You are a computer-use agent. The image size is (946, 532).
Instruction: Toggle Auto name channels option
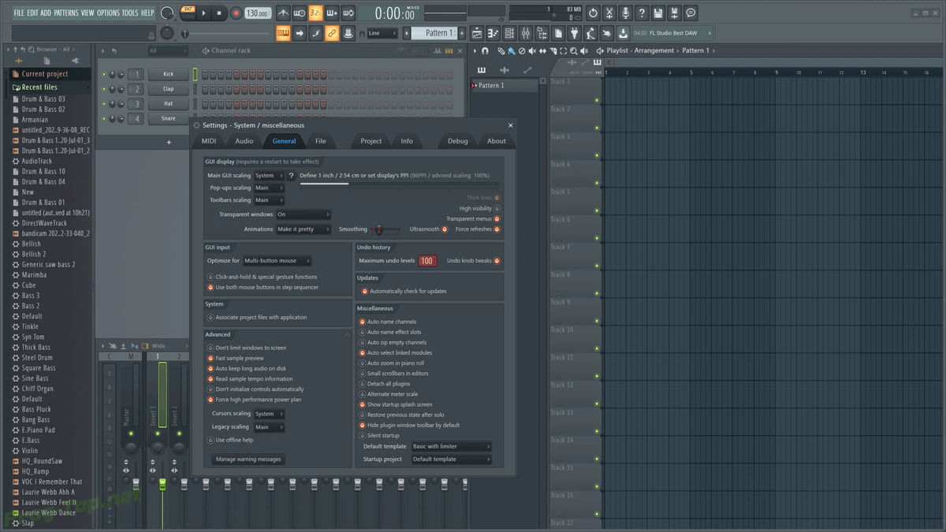pyautogui.click(x=363, y=322)
